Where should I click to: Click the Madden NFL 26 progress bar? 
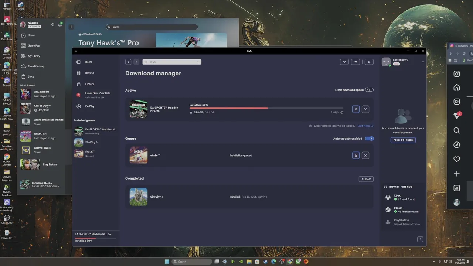coord(266,108)
